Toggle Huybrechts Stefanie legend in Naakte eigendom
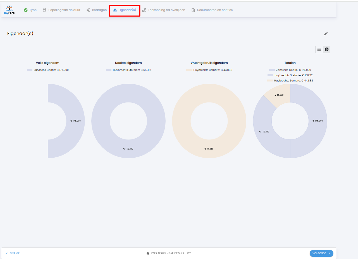The width and height of the screenshot is (358, 259). click(128, 70)
